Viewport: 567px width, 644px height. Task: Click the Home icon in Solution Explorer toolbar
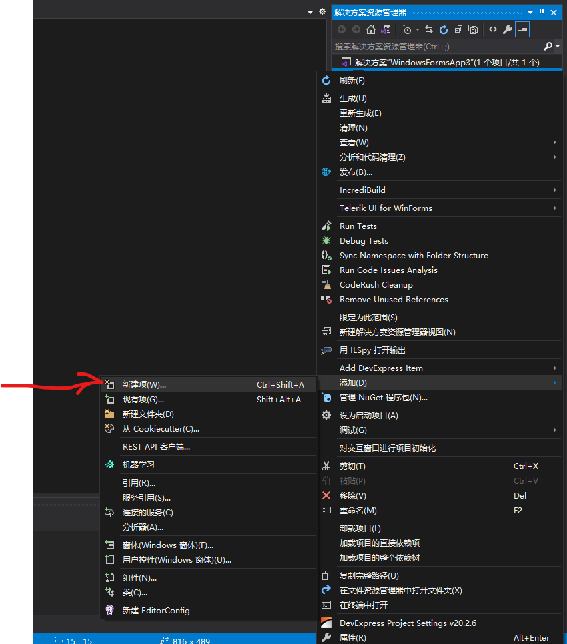[371, 29]
